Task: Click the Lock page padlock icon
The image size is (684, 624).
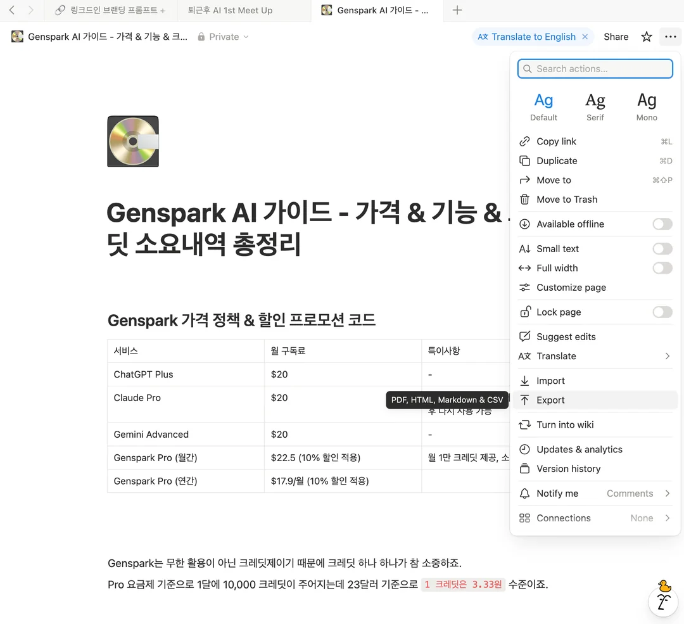Action: pos(525,312)
